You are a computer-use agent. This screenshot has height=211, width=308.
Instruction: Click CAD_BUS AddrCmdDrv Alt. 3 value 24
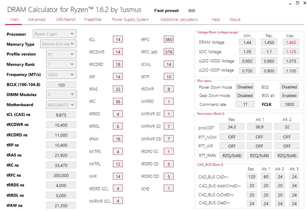[294, 186]
